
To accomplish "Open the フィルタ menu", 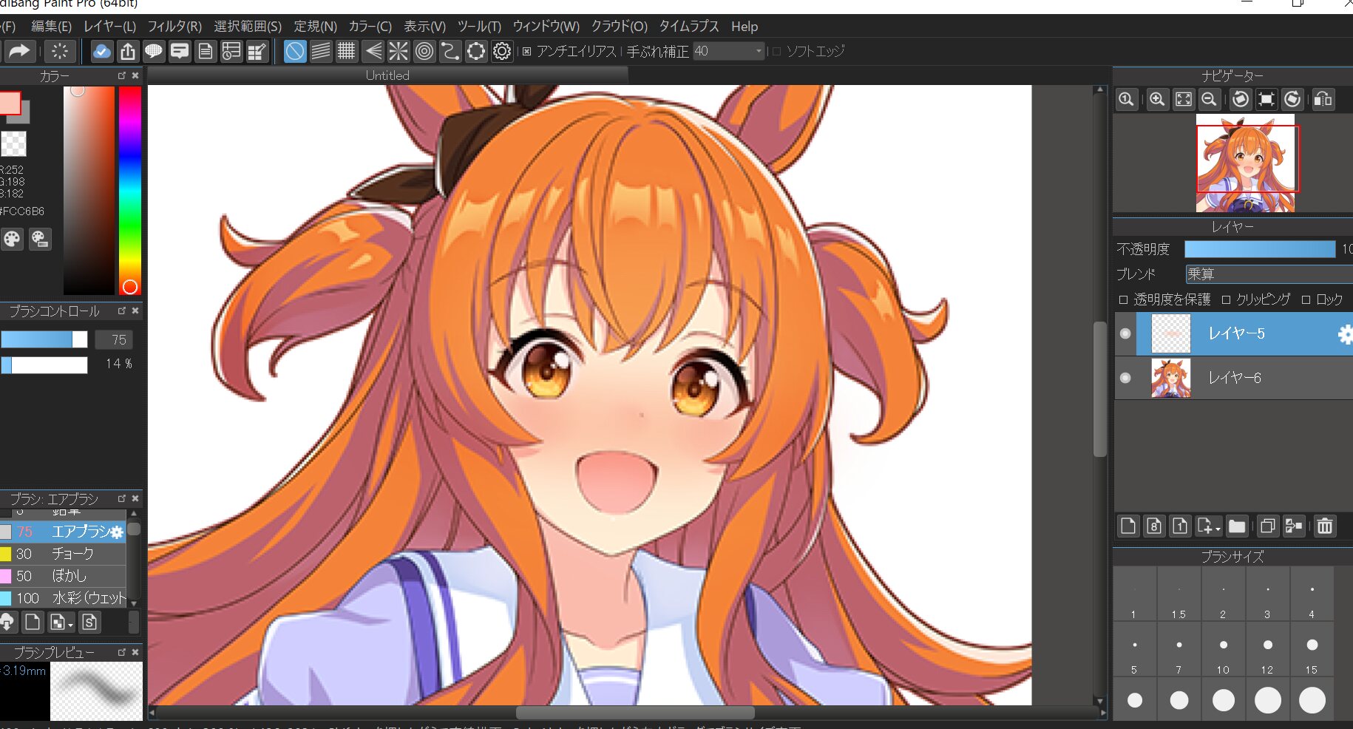I will coord(174,27).
